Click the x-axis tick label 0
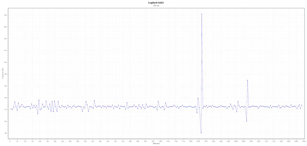307x146 pixels. [10, 141]
